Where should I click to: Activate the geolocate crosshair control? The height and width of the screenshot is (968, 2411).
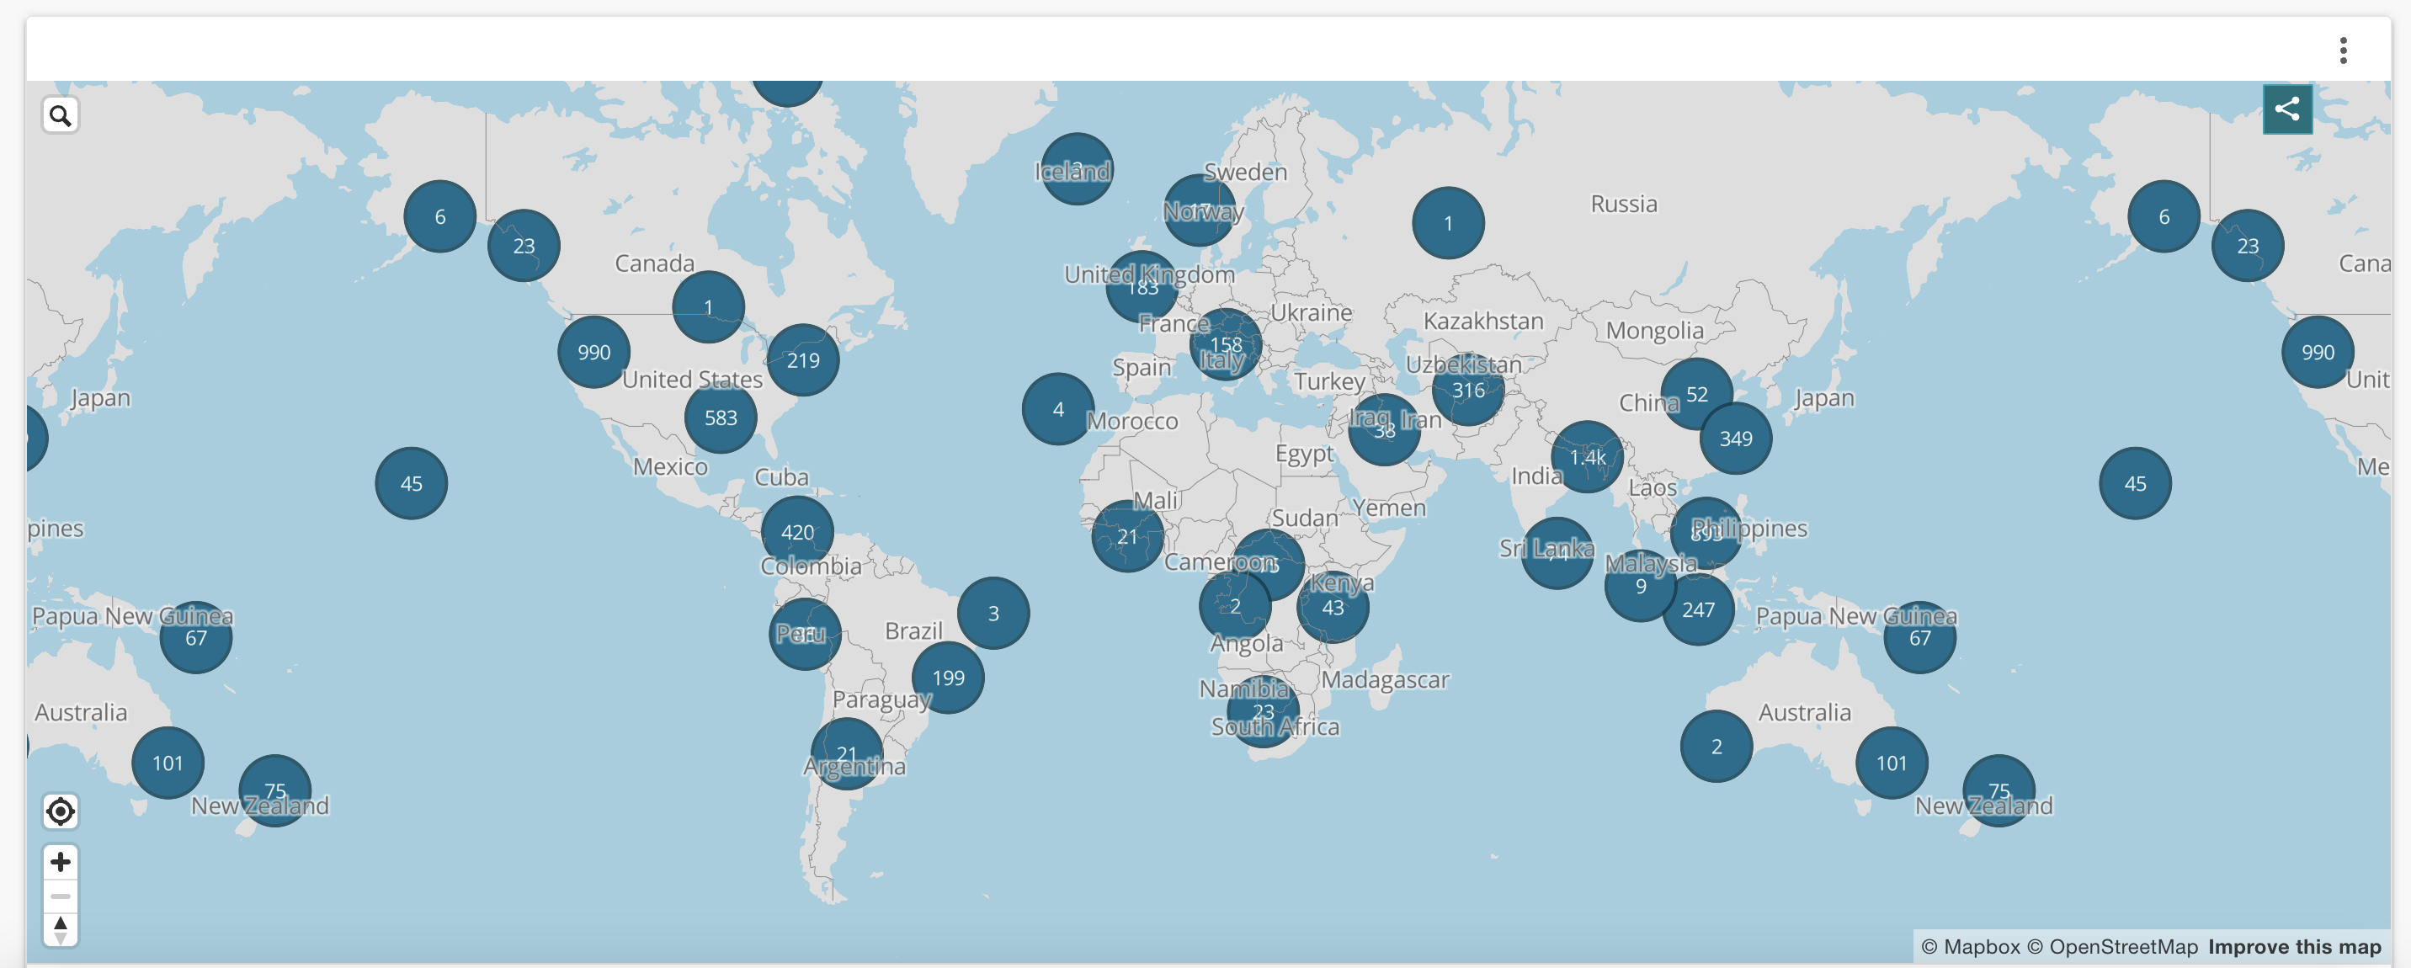(60, 812)
